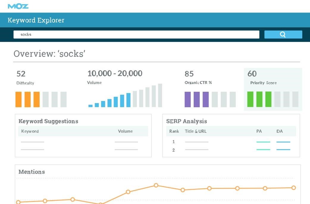Viewport: 310px width, 204px height.
Task: Sort suggestions by the Keyword column header
Action: [30, 131]
